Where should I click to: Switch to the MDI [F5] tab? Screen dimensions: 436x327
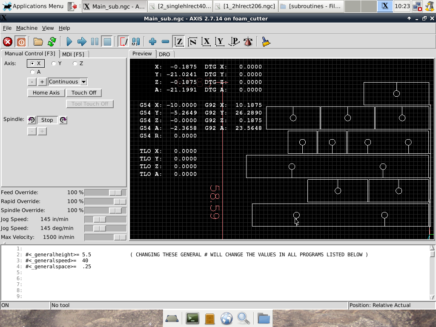73,54
